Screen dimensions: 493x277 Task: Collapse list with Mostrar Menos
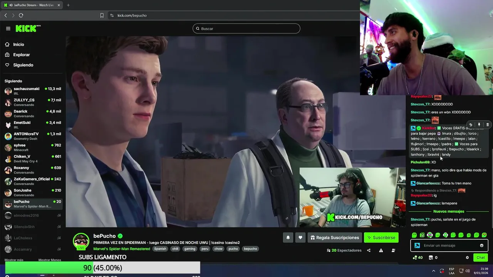point(50,260)
